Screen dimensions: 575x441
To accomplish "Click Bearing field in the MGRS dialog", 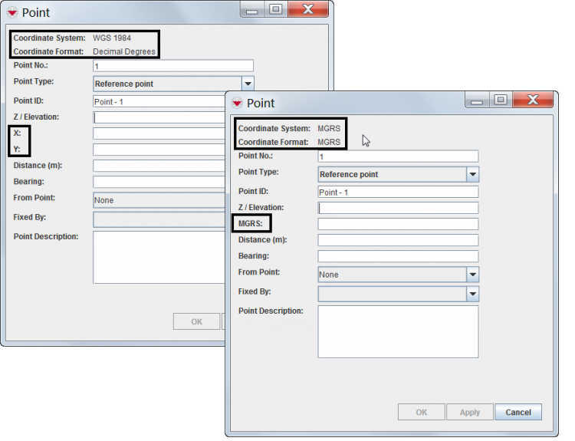I will click(398, 257).
